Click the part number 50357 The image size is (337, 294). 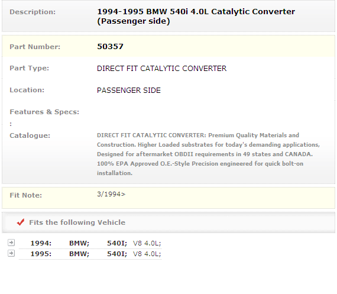[x=110, y=47]
